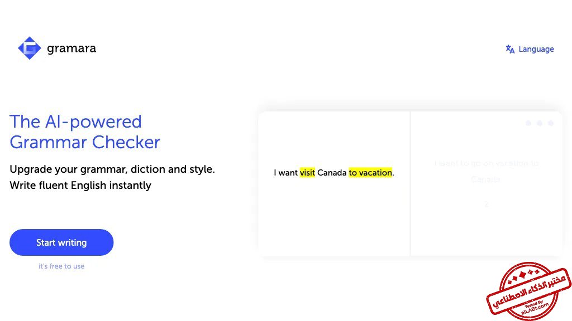The height and width of the screenshot is (321, 572).
Task: Click the red aiLABt.com stamp watermark
Action: 528,291
